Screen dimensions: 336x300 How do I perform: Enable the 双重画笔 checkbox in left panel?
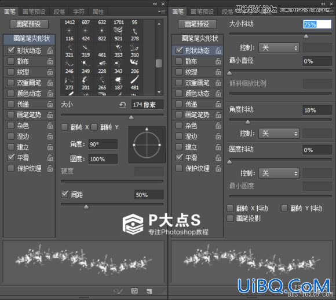tap(10, 83)
